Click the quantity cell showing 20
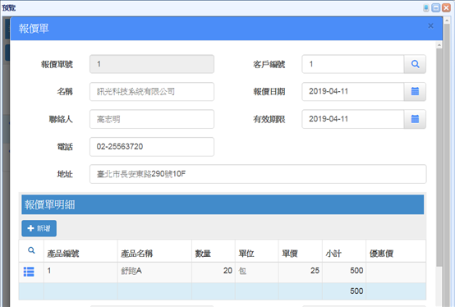455x307 pixels. [x=214, y=273]
